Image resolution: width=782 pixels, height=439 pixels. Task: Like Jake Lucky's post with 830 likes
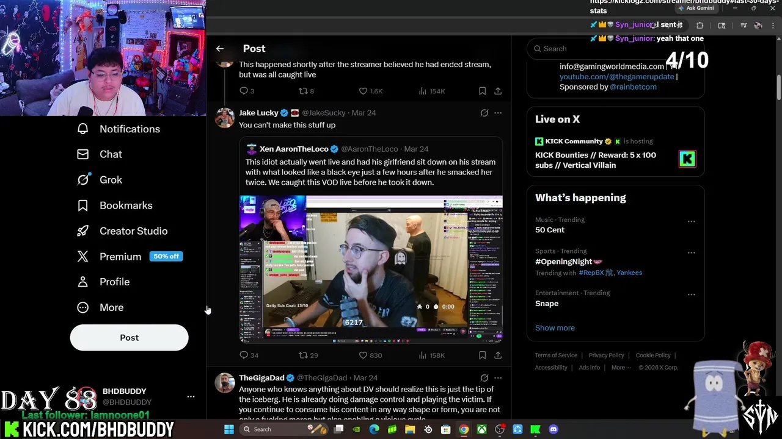point(370,355)
